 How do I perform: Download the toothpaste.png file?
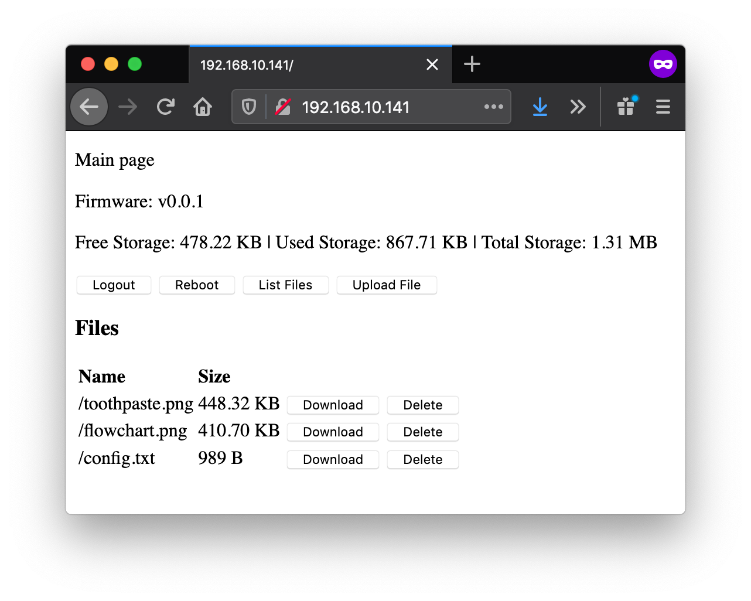(x=333, y=405)
